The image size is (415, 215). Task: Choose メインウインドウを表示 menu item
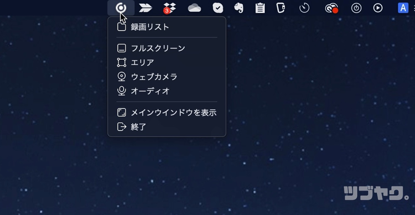pyautogui.click(x=167, y=113)
